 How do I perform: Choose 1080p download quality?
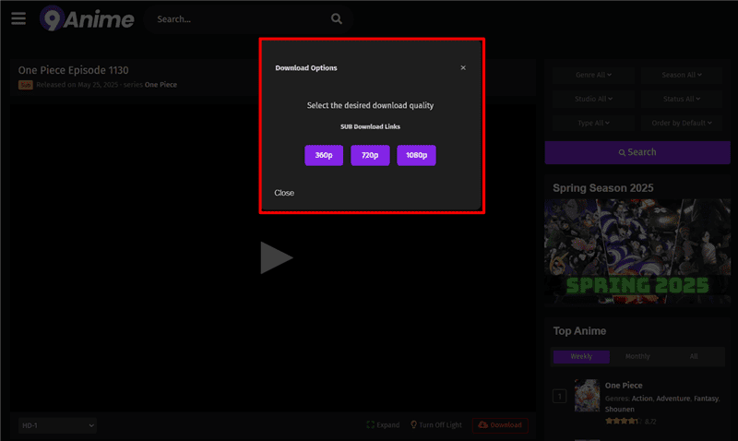417,155
